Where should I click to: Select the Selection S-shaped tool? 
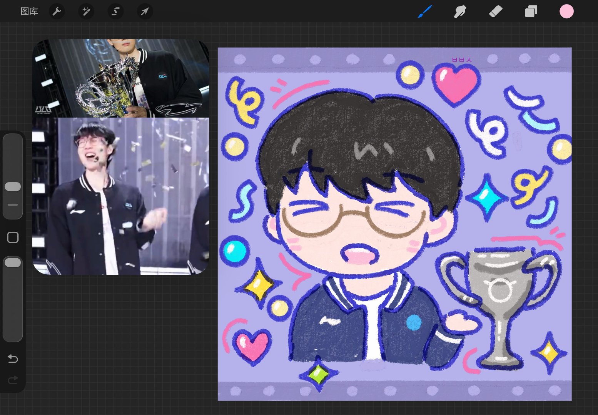coord(115,12)
